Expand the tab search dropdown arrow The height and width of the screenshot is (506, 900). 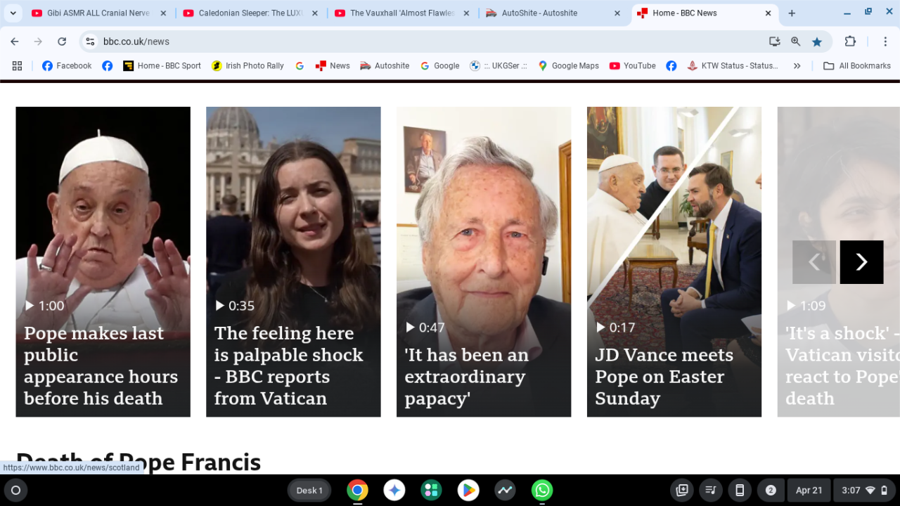click(x=13, y=13)
